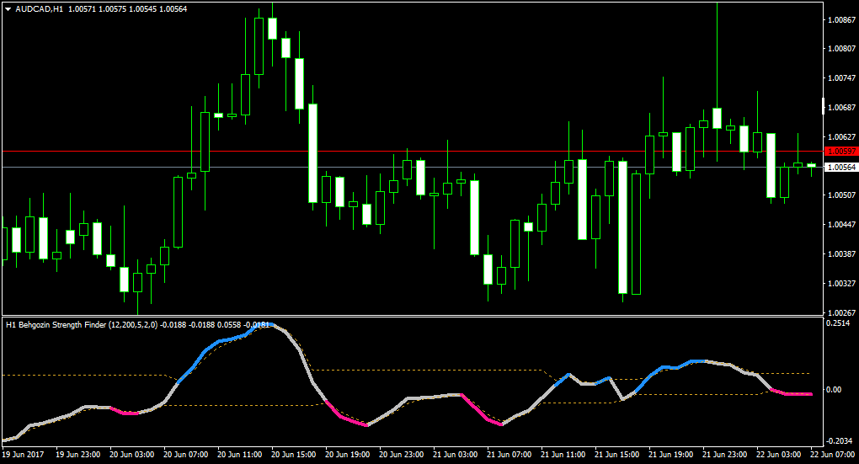Image resolution: width=859 pixels, height=464 pixels.
Task: Click the blue indicator segment peak near 20 Jun 15:00
Action: pyautogui.click(x=264, y=325)
